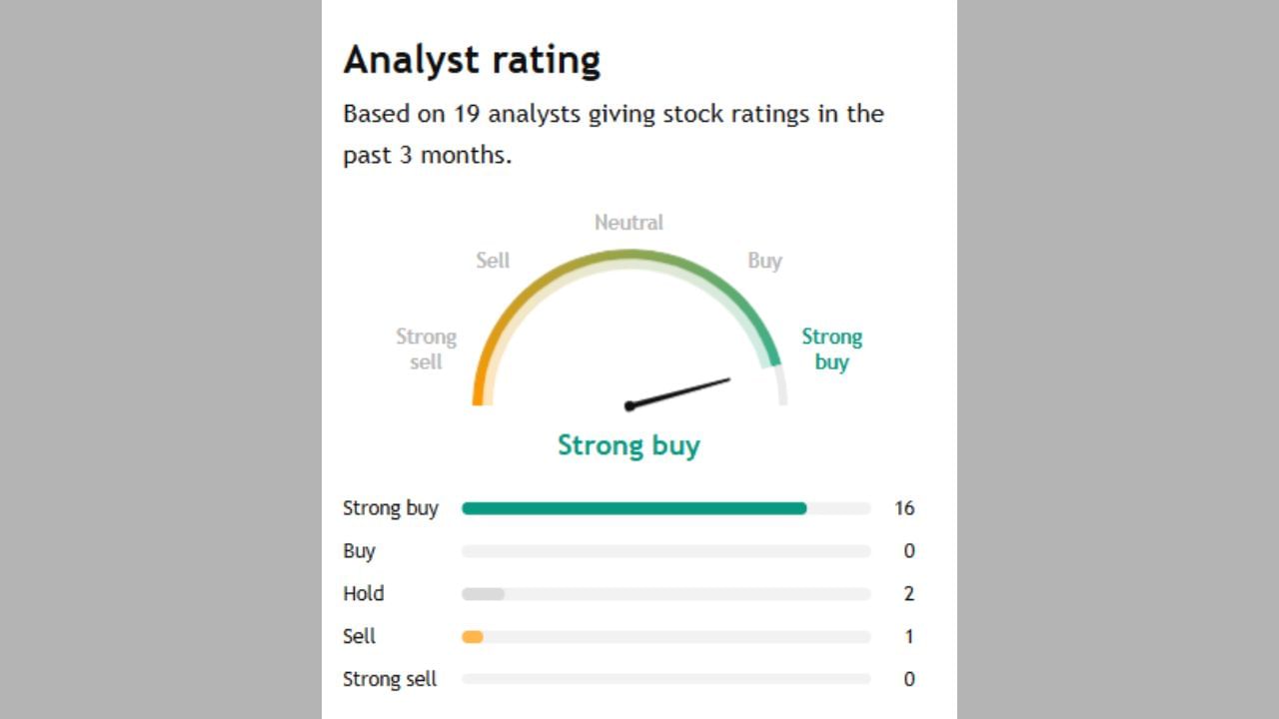Click the large Strong buy verdict below the gauge
The width and height of the screenshot is (1279, 719).
[x=629, y=445]
